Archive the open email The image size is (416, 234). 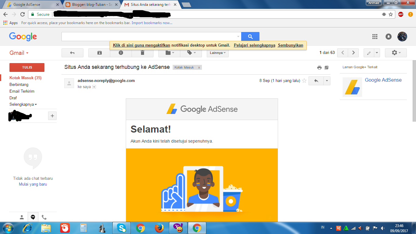coord(99,53)
